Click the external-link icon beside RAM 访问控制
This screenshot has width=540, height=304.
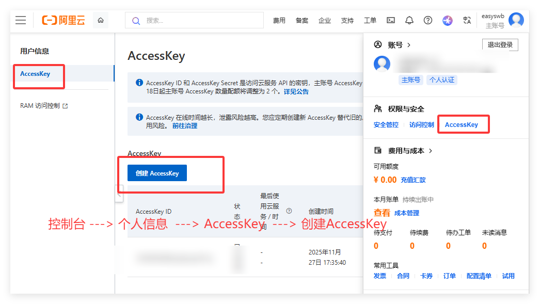click(x=65, y=106)
